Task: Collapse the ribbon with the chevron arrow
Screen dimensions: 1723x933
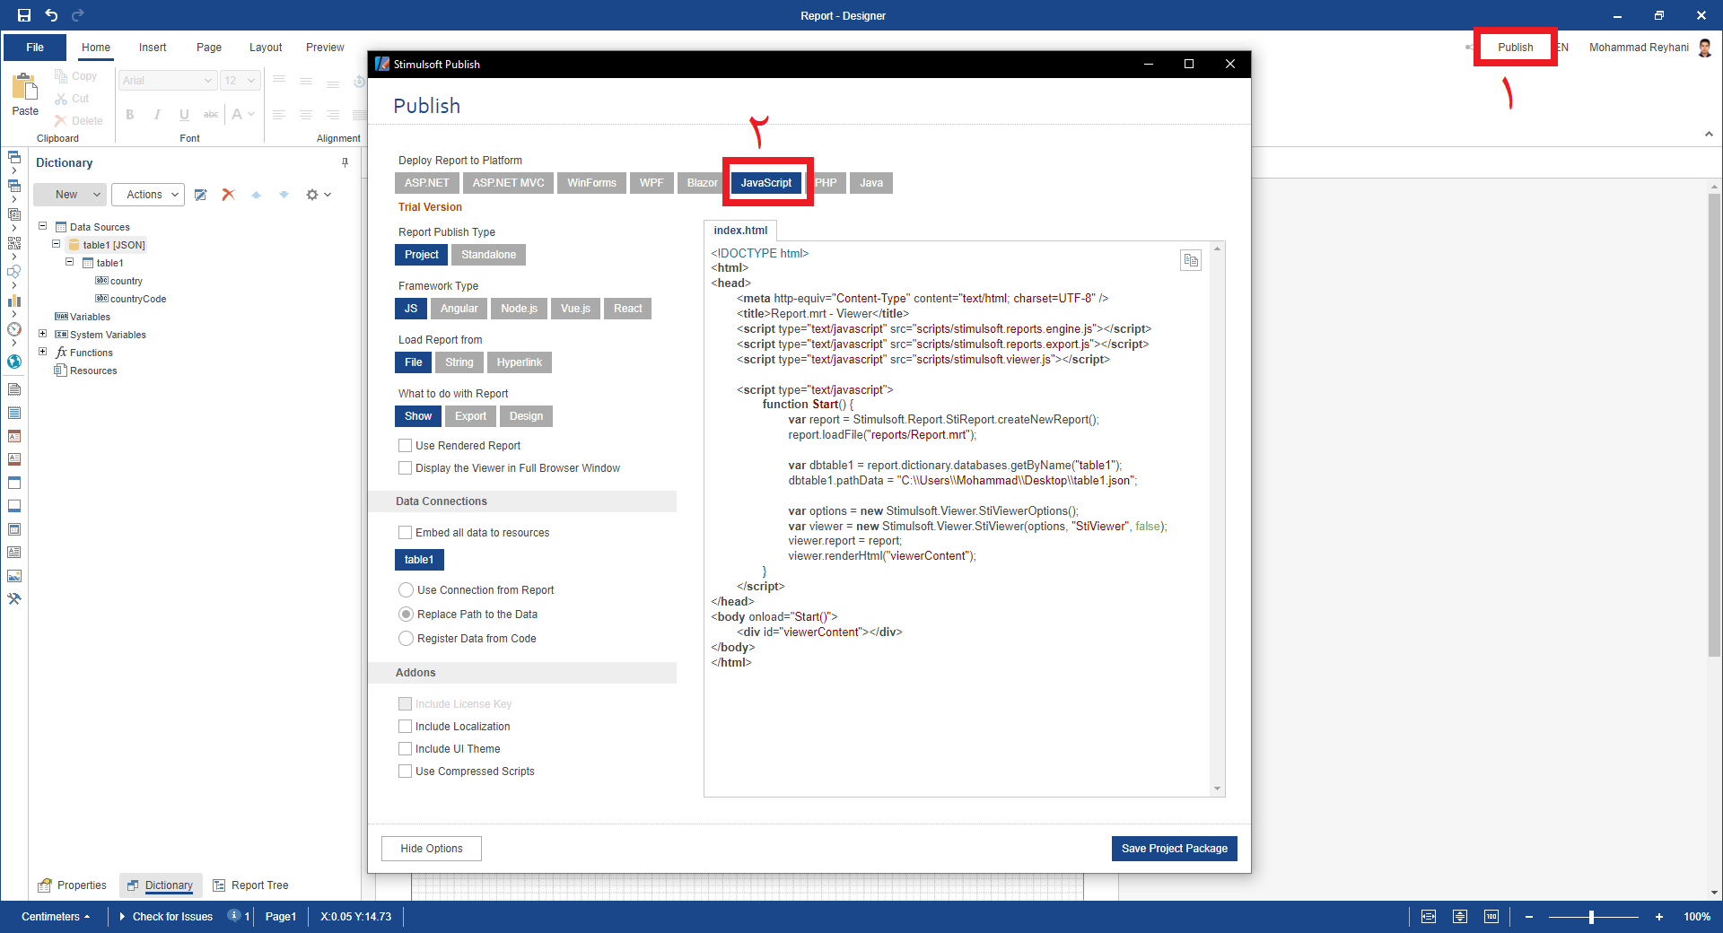Action: [x=1709, y=134]
